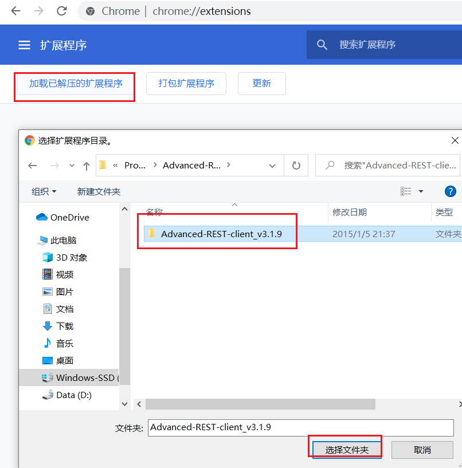
Task: Confirm with the 选择文件夹 button
Action: tap(345, 450)
